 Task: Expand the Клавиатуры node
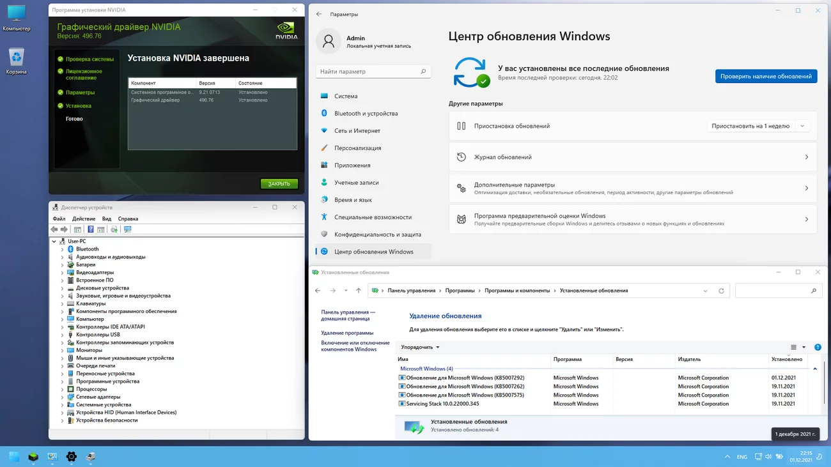[x=62, y=303]
